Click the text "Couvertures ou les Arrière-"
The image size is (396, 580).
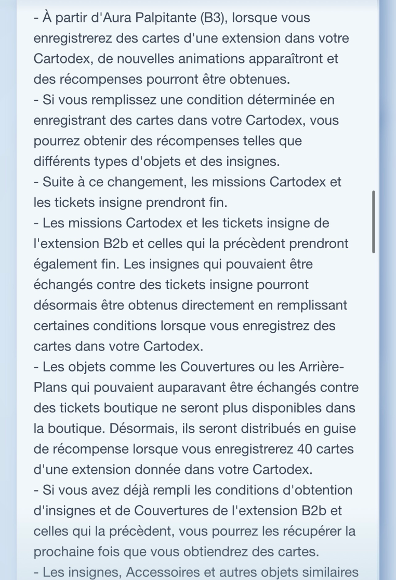point(262,366)
